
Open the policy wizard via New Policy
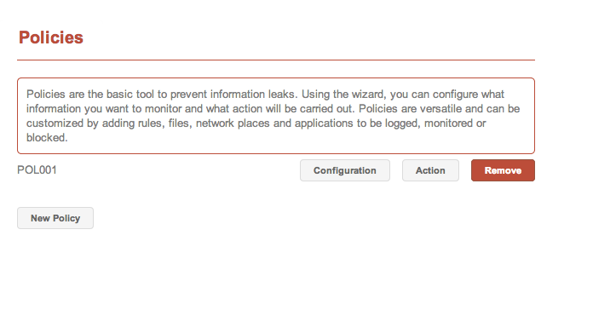tap(55, 218)
